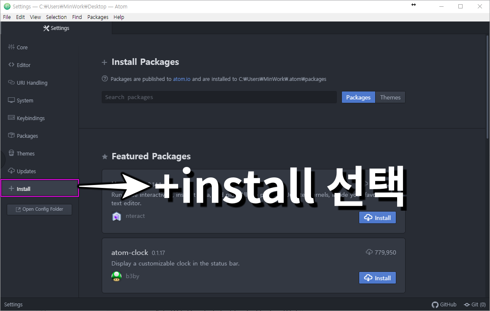Install the nteract package
Image resolution: width=490 pixels, height=311 pixels.
[x=377, y=218]
